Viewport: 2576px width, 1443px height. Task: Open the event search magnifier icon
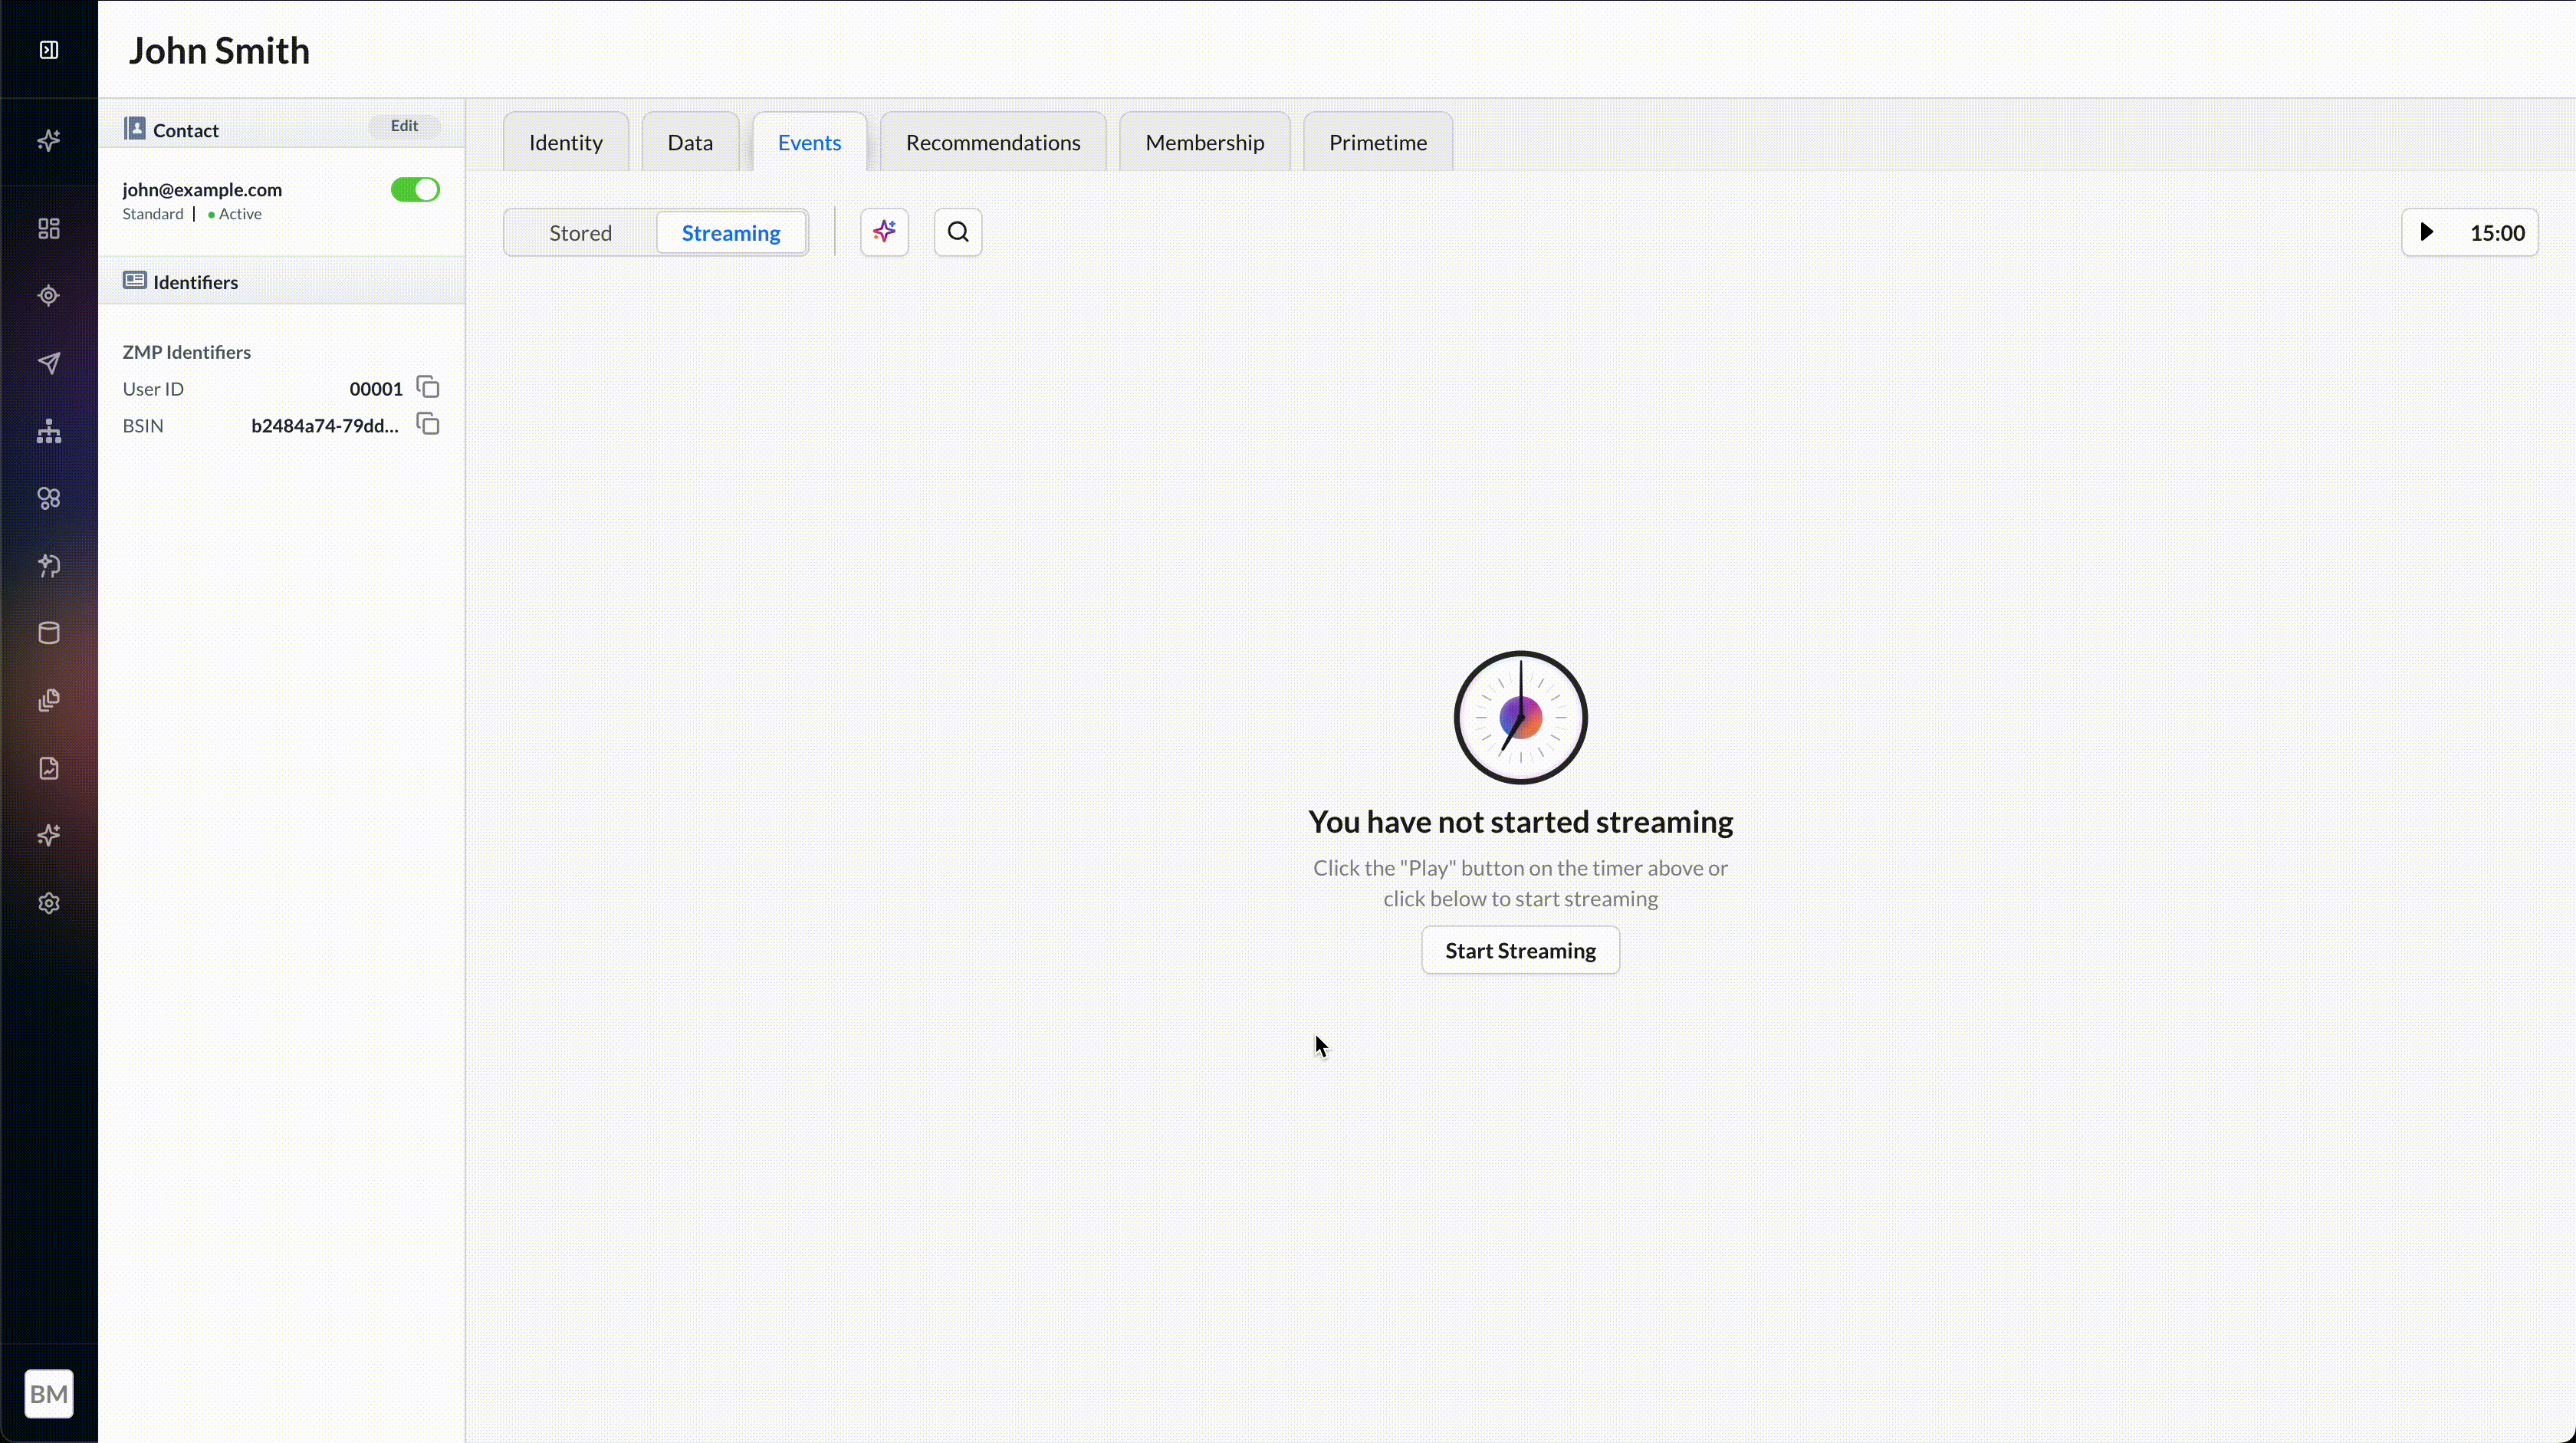pos(957,231)
